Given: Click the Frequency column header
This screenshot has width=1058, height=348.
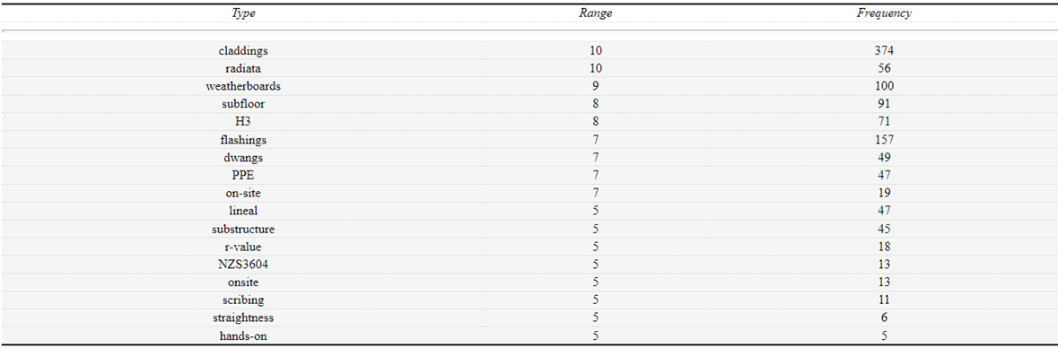Looking at the screenshot, I should pos(884,13).
